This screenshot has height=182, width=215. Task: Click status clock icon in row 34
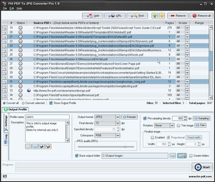pos(21,95)
